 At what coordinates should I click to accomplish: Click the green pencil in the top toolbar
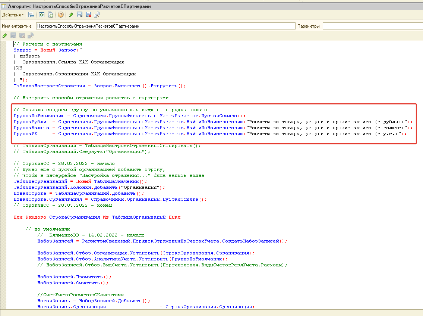pos(71,15)
